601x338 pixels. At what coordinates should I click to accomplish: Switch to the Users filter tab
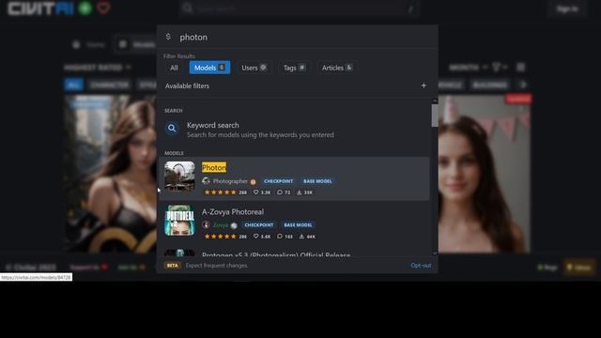click(254, 68)
